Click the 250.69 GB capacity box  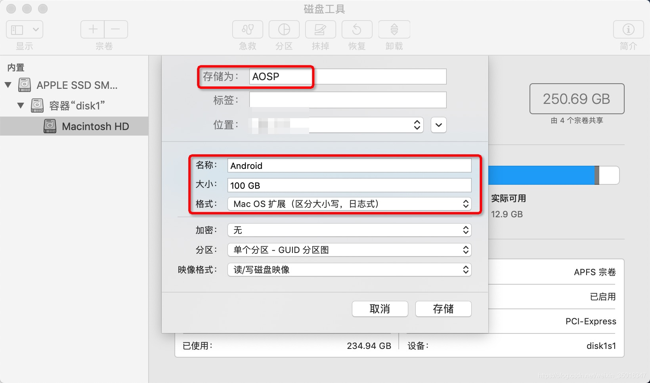point(577,99)
